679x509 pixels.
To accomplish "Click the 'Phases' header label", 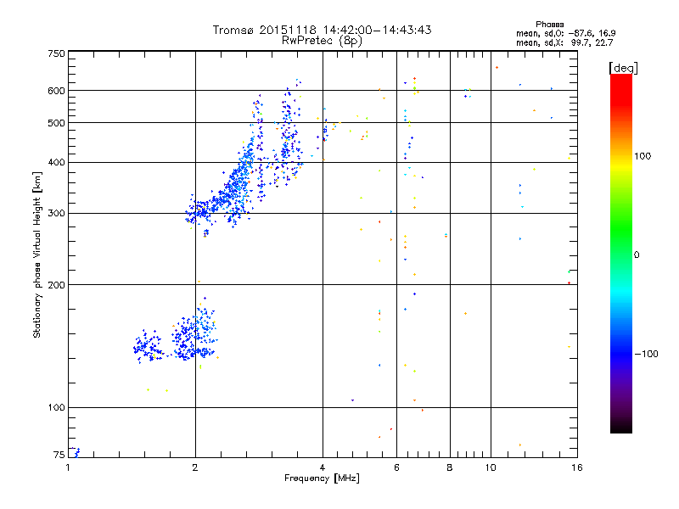I will point(549,25).
